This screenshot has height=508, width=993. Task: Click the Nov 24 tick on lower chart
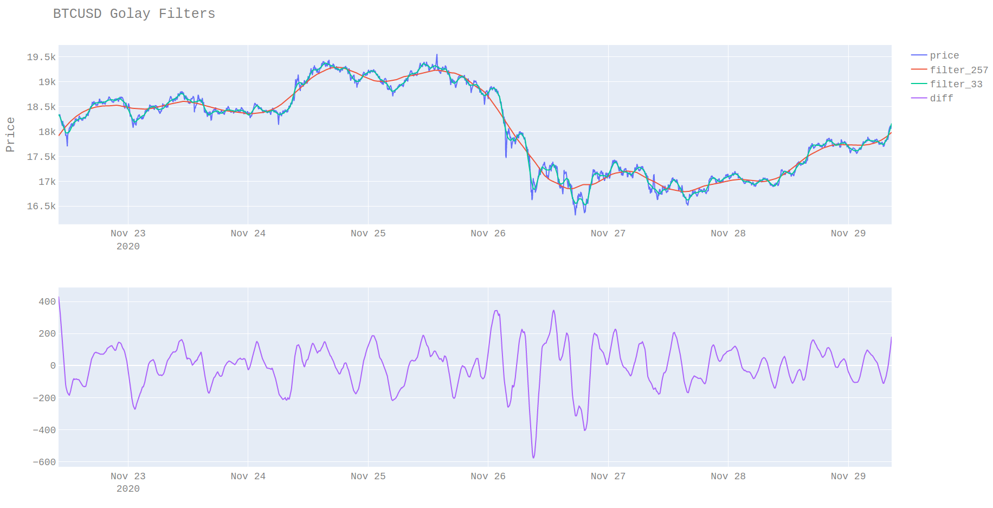point(248,476)
